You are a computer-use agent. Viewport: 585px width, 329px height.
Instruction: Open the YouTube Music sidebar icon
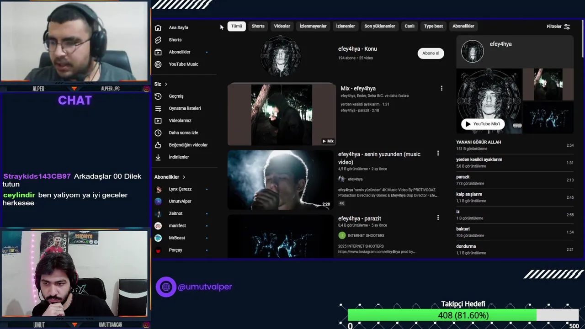click(158, 64)
